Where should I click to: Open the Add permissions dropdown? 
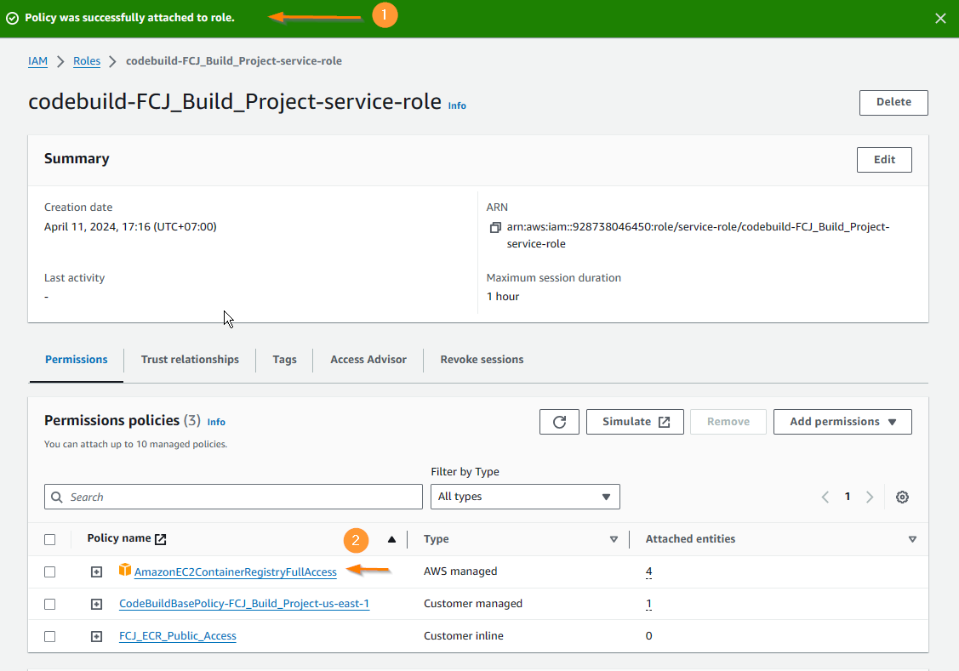point(842,422)
